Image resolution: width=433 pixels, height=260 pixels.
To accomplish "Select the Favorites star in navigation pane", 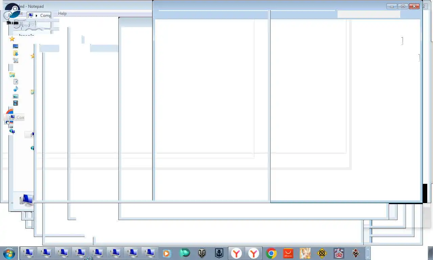I will (x=12, y=39).
